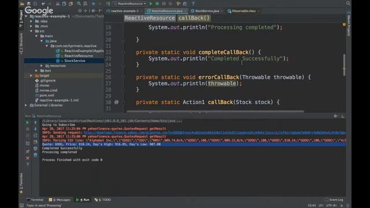The height and width of the screenshot is (208, 370).
Task: Click the Replace icon beside Find
Action: [86, 3]
